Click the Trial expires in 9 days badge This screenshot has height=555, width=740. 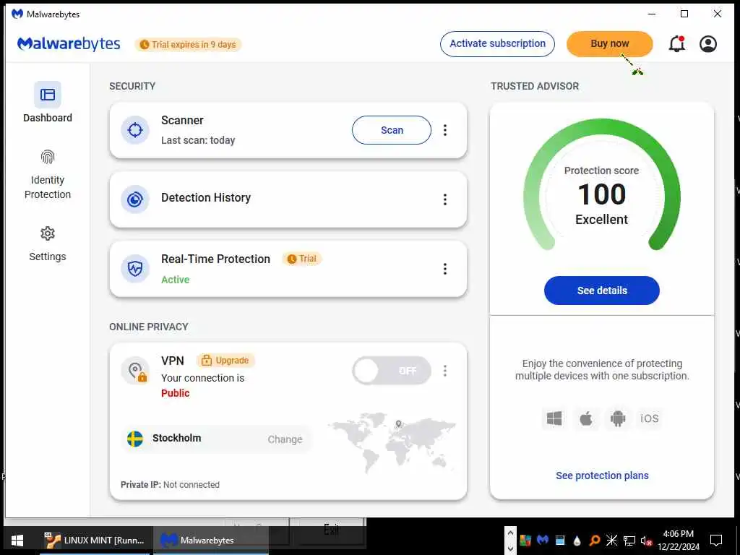click(188, 44)
